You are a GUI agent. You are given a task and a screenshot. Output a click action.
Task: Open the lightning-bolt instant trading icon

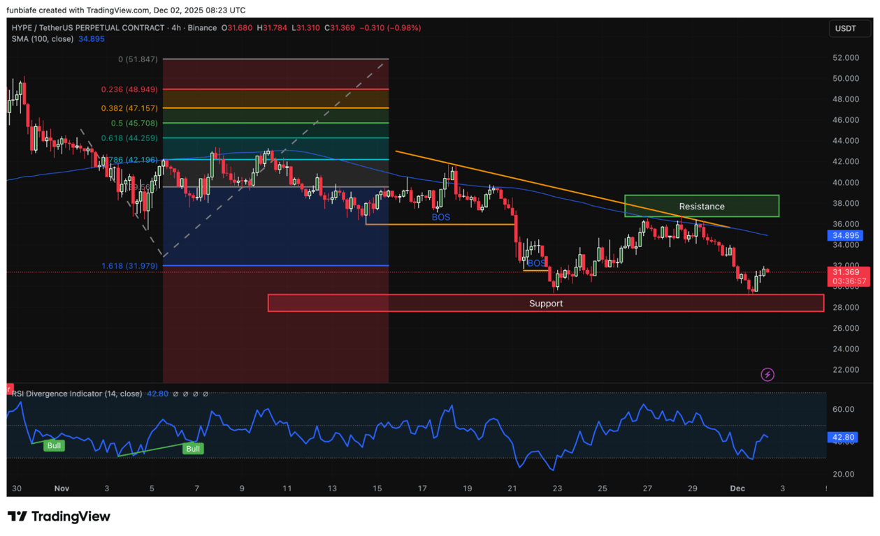tap(767, 374)
